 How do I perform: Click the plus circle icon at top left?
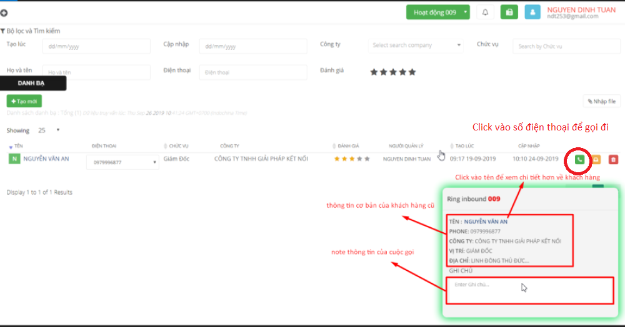point(4,13)
